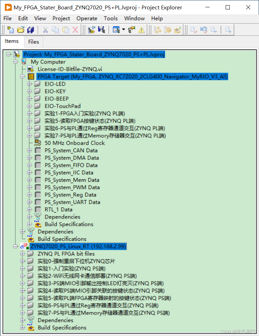Open the Window menu
259x336 pixels.
(x=135, y=18)
